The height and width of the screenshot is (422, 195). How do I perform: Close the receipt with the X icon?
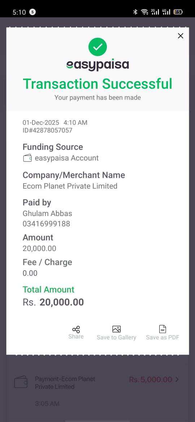click(181, 36)
